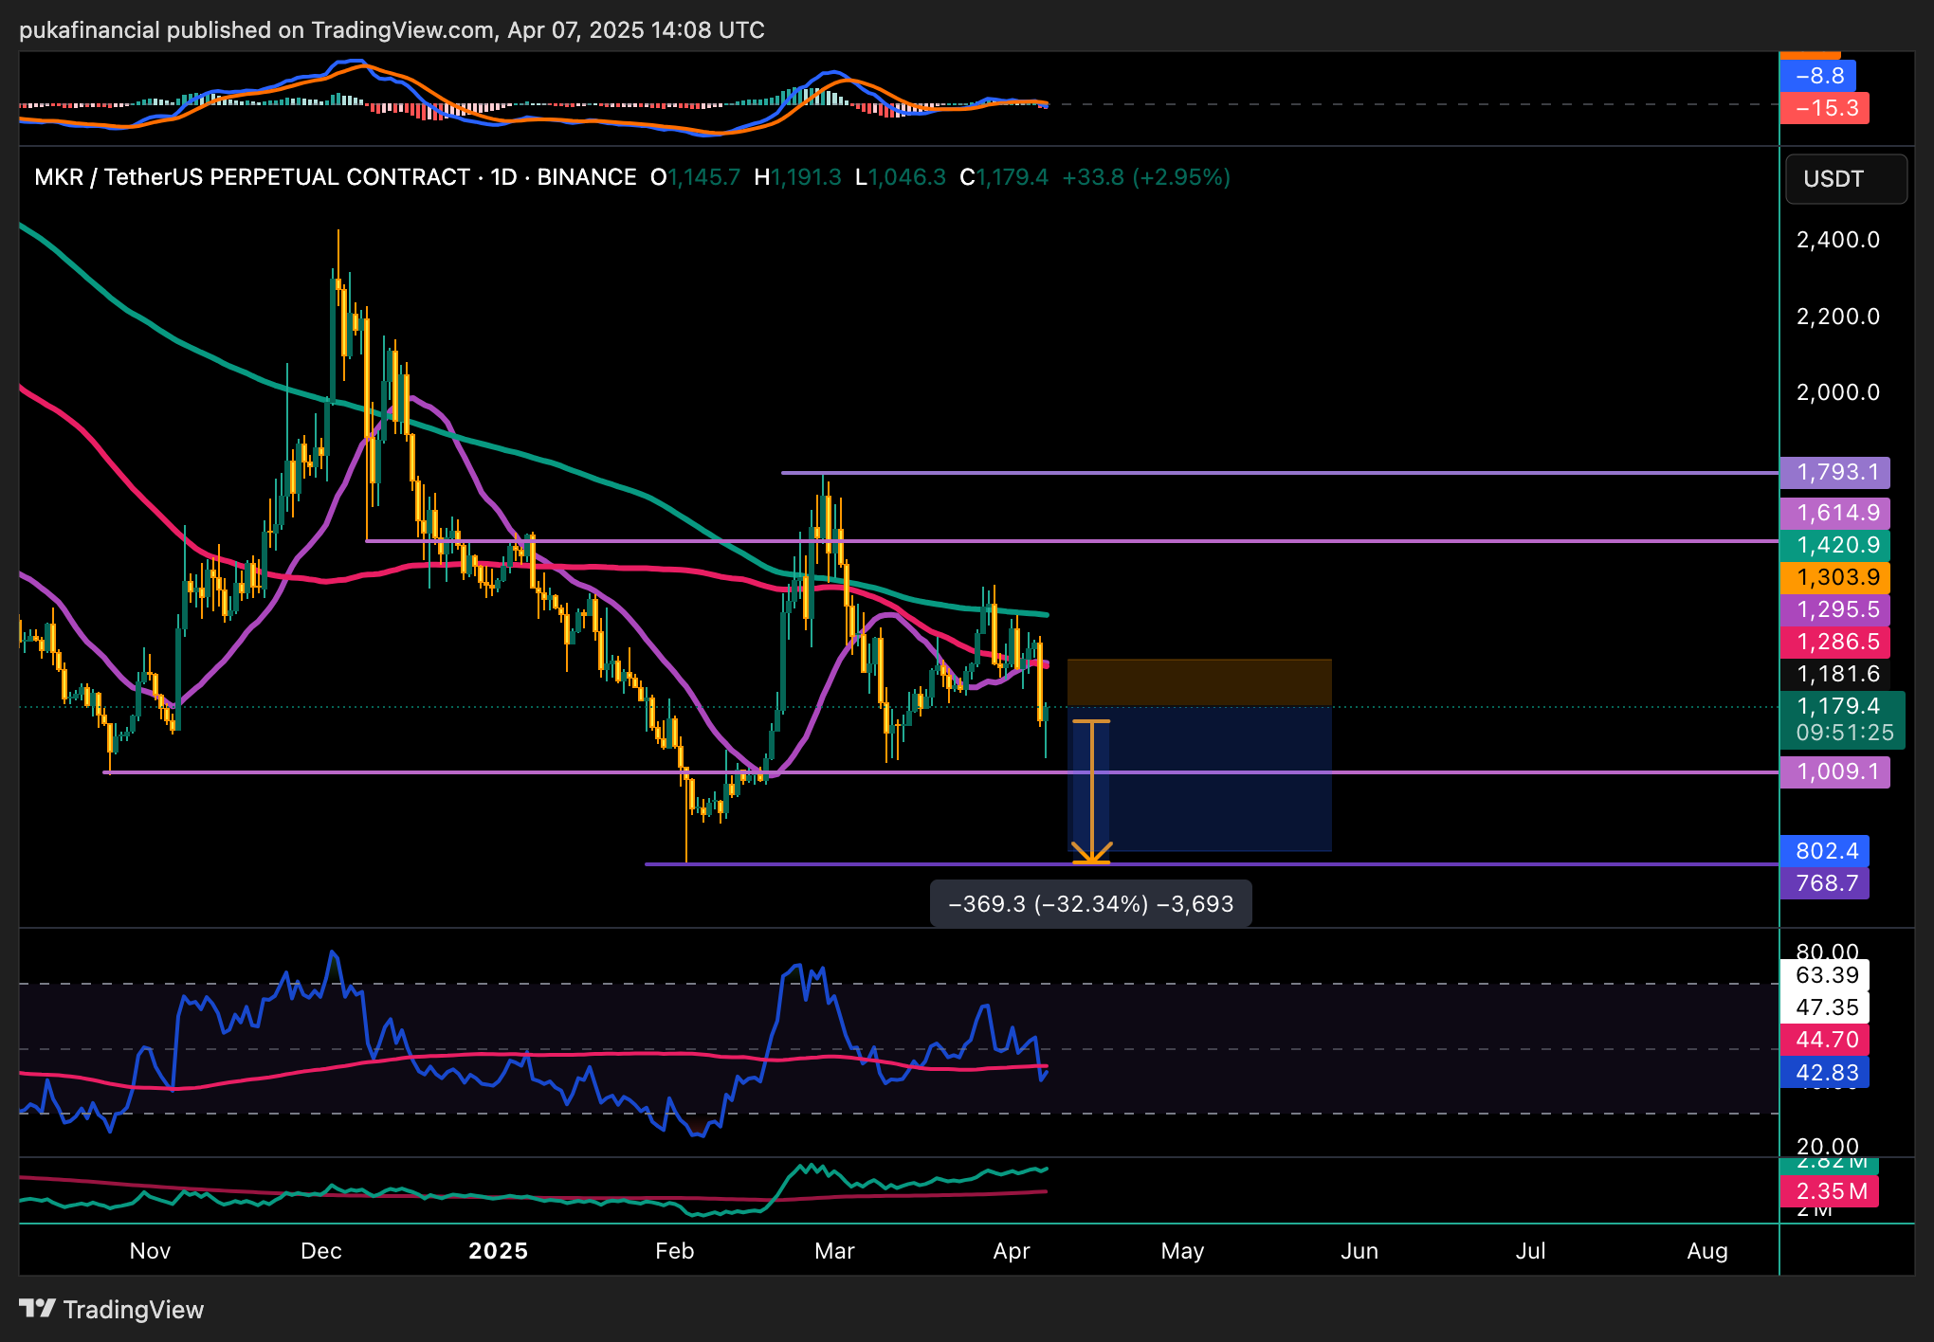Click the -369.3 (-32.34%) measurement tooltip

click(1090, 904)
